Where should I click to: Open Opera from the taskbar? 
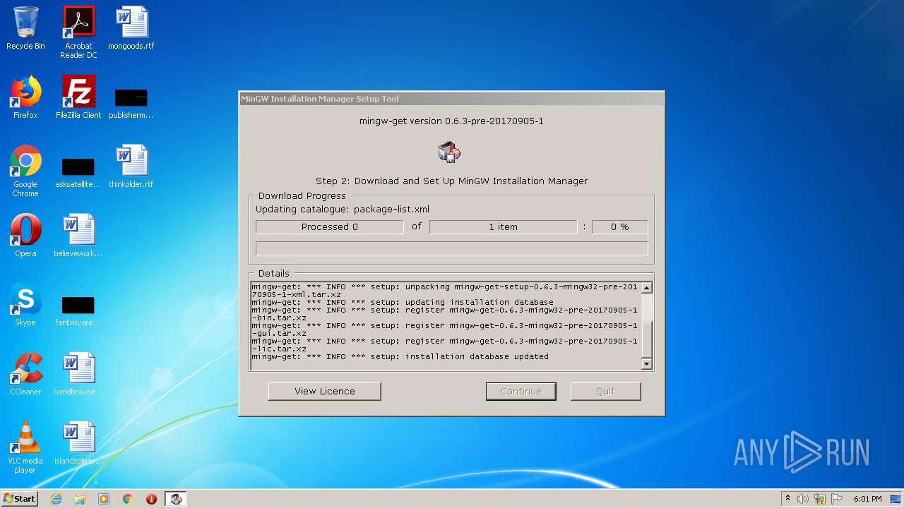coord(151,499)
